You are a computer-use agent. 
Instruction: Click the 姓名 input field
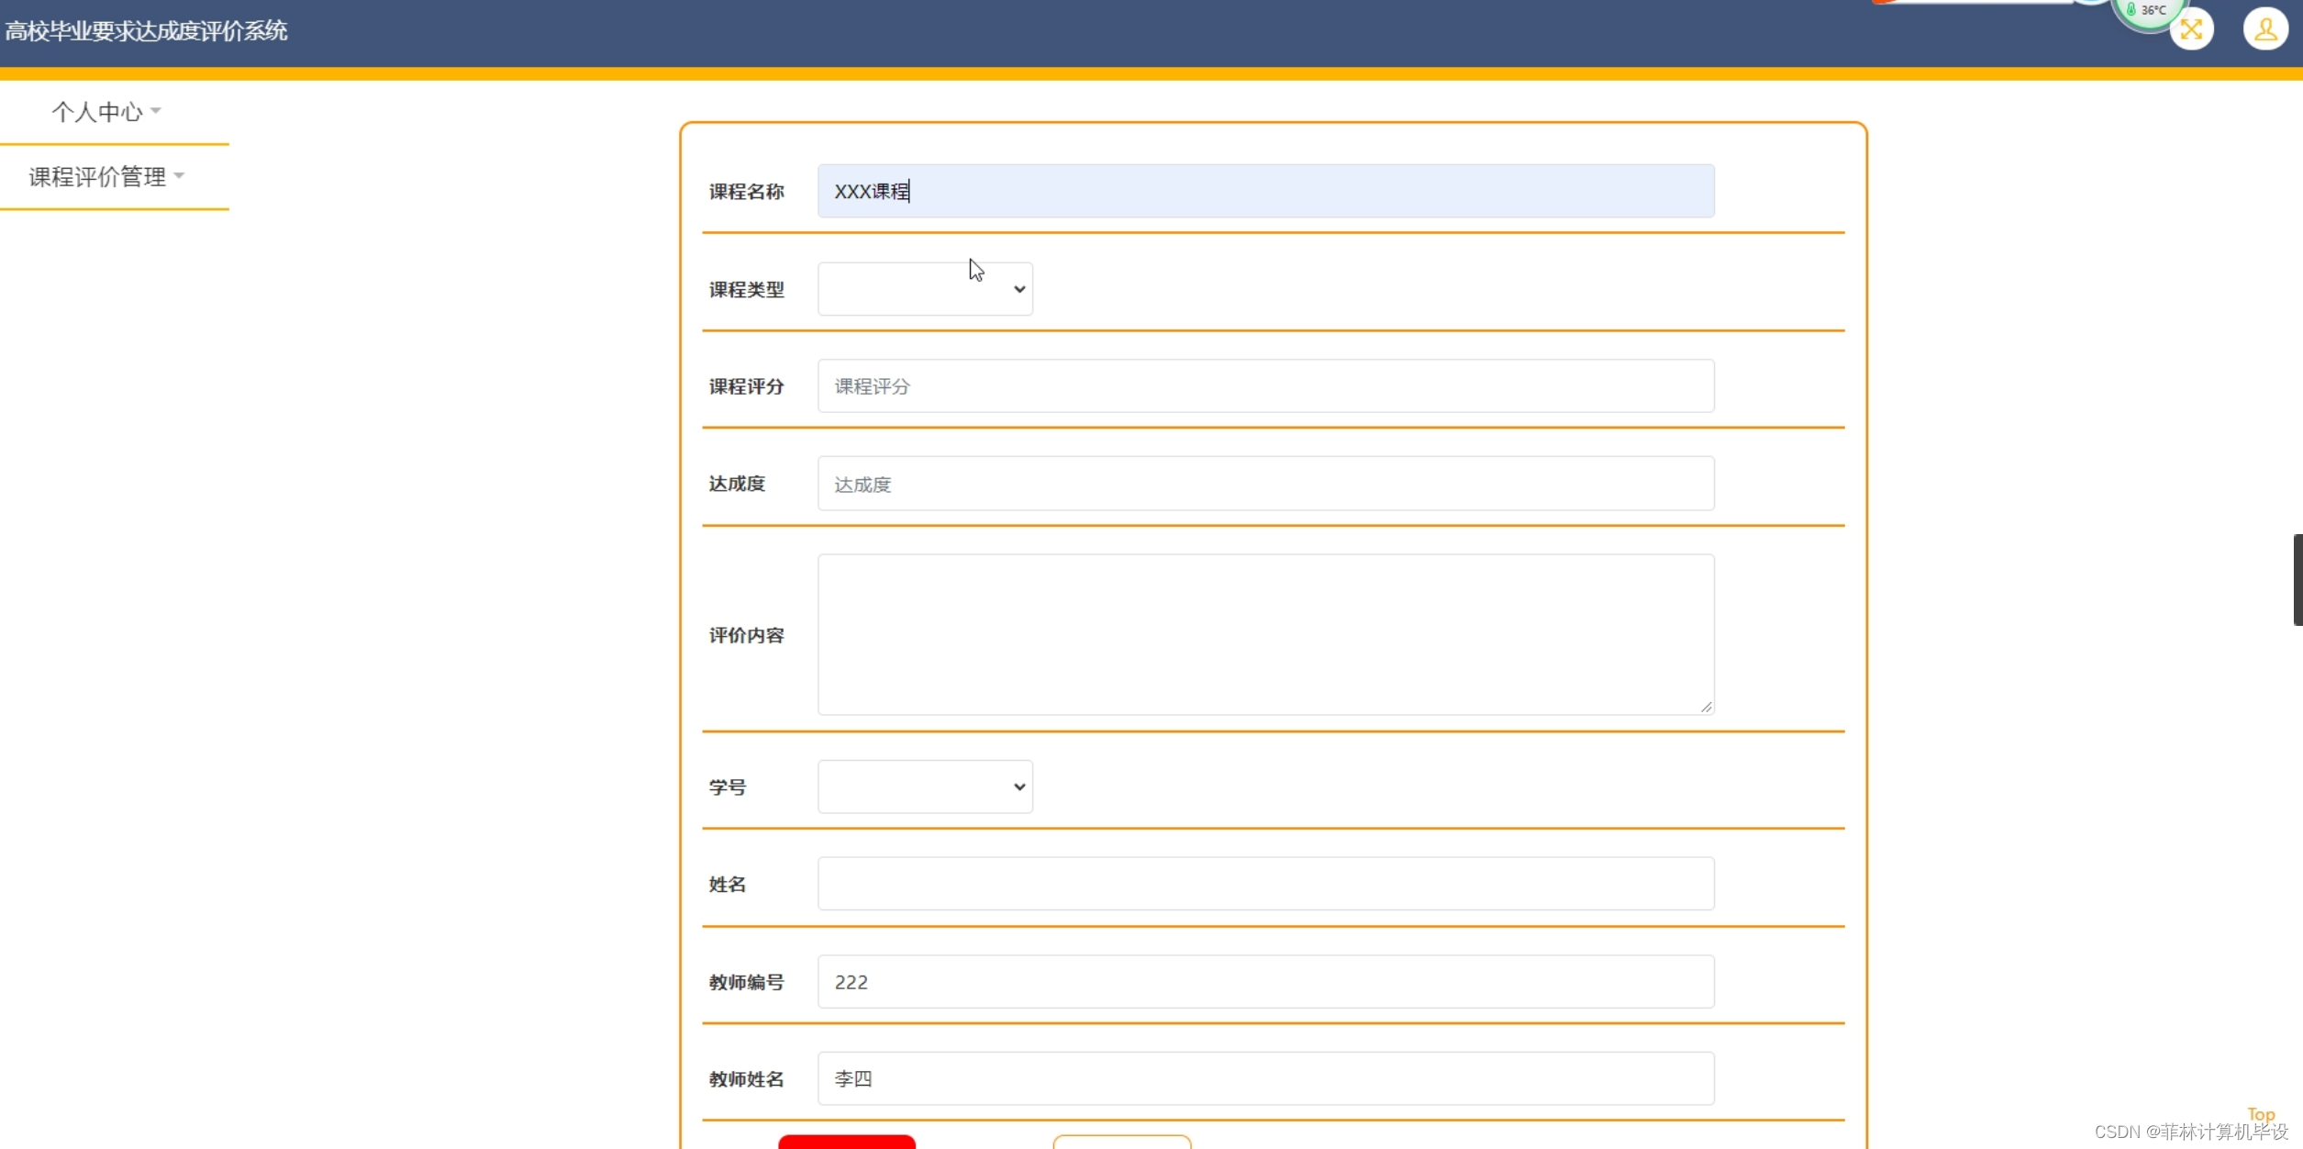pos(1265,884)
